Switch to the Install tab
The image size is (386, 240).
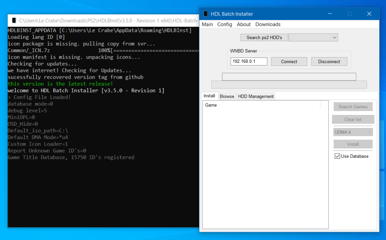(x=209, y=96)
